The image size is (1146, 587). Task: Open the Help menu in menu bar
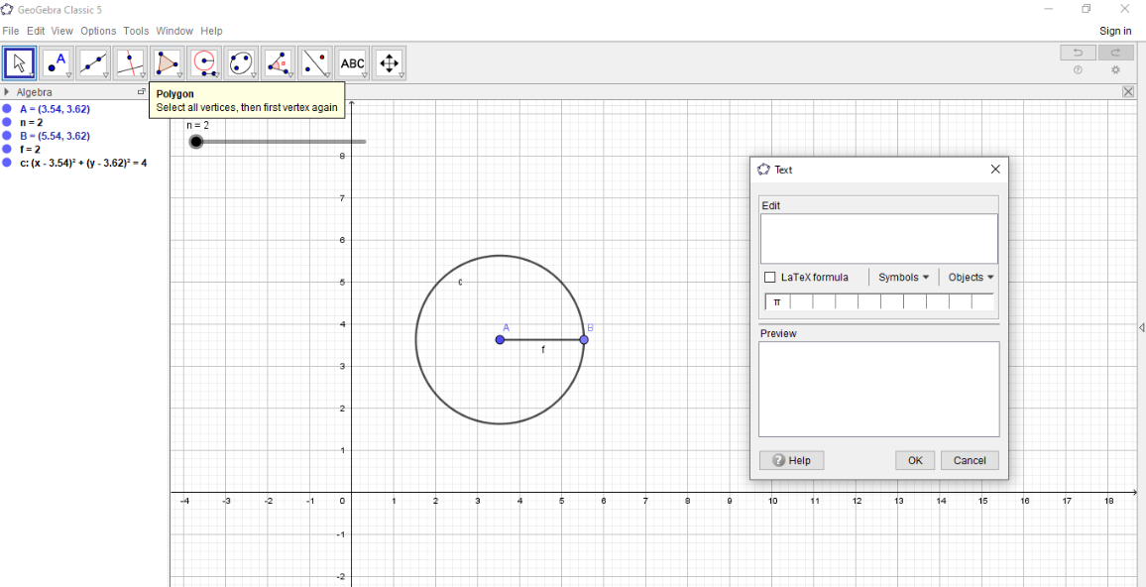pyautogui.click(x=211, y=31)
